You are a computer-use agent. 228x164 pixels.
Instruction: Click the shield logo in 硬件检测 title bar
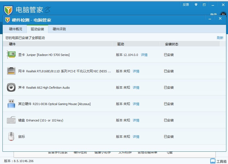[x=7, y=20]
